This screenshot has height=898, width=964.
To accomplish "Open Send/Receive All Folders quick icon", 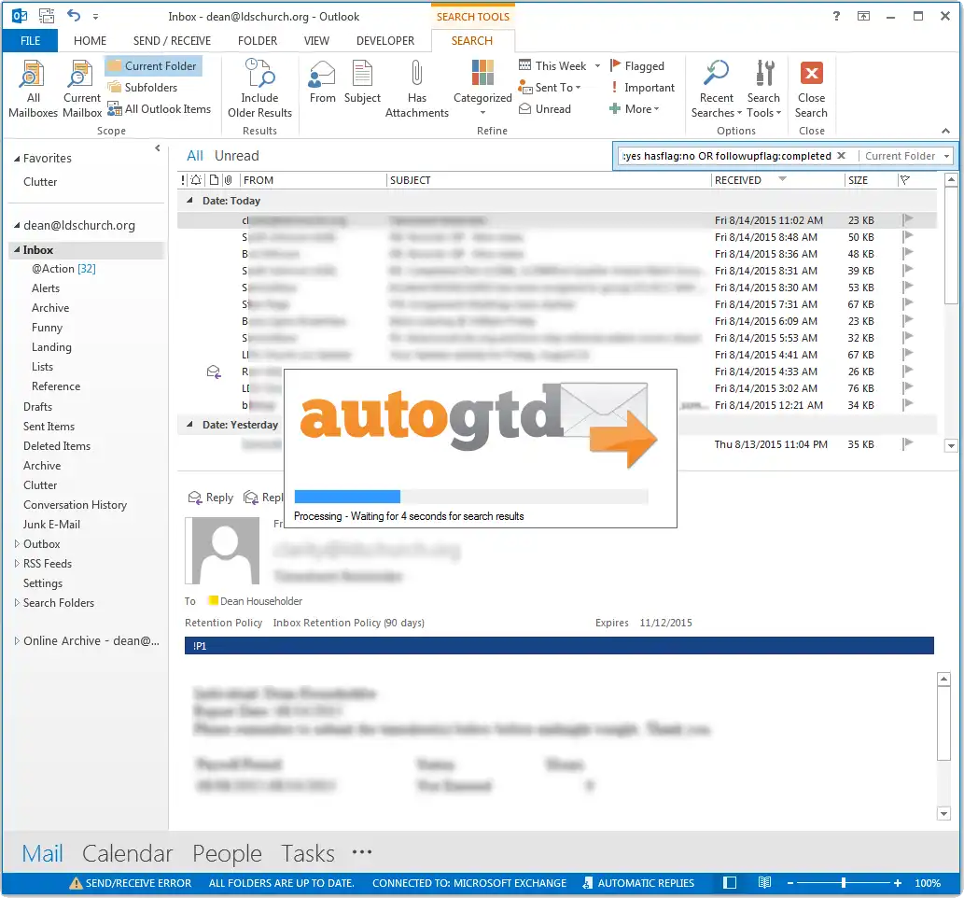I will (x=47, y=16).
